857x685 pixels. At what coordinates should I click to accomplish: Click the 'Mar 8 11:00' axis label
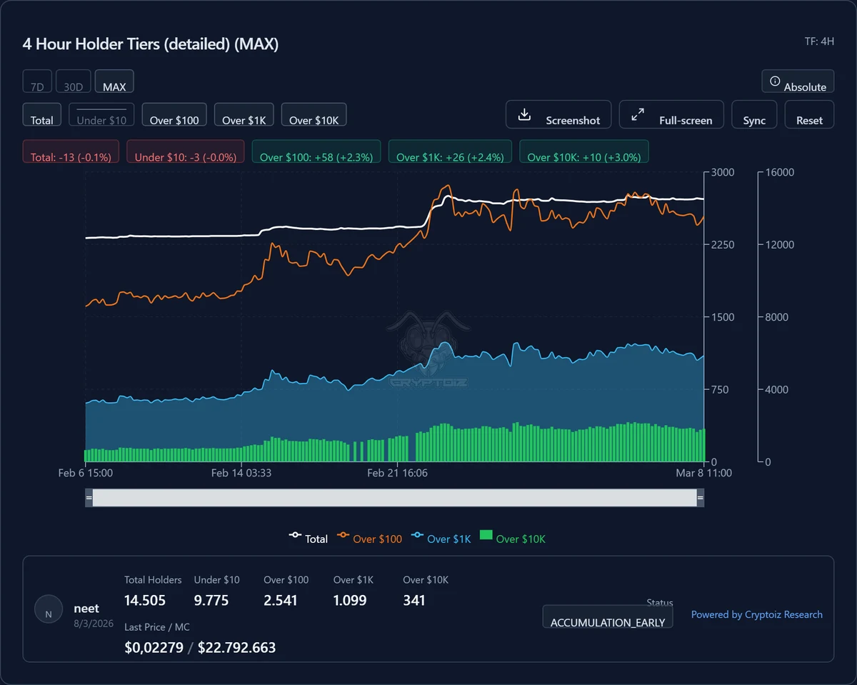pos(703,473)
